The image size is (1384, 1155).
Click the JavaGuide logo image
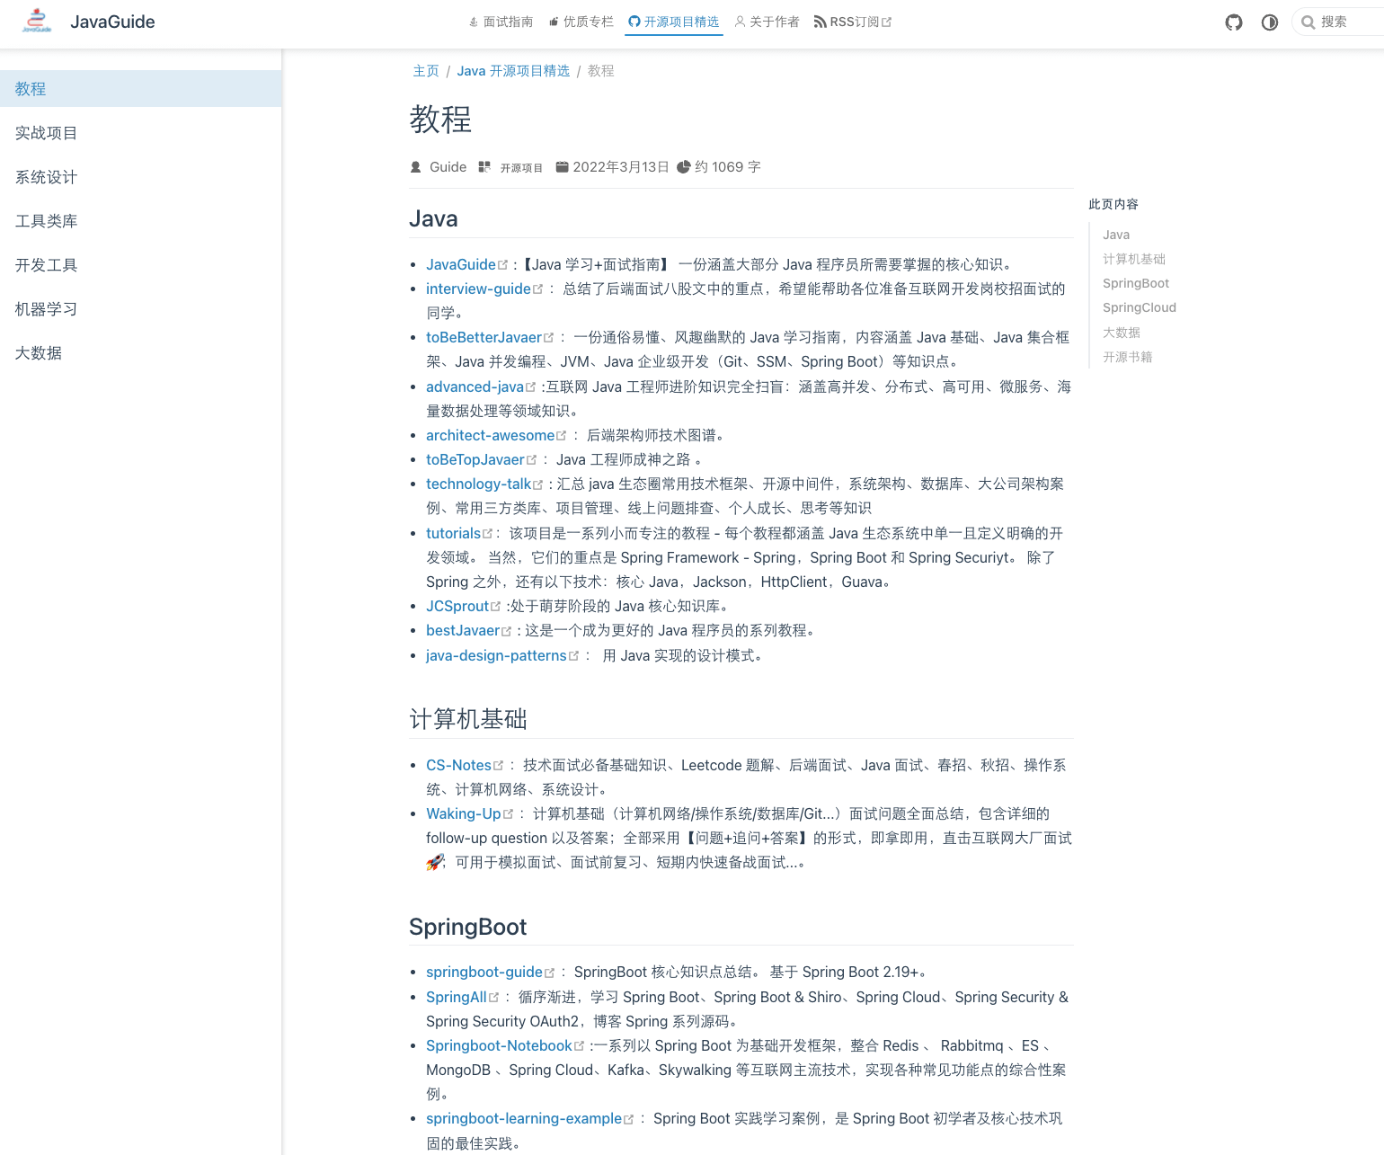[37, 22]
